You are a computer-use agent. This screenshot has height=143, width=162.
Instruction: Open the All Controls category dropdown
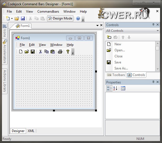click(133, 31)
